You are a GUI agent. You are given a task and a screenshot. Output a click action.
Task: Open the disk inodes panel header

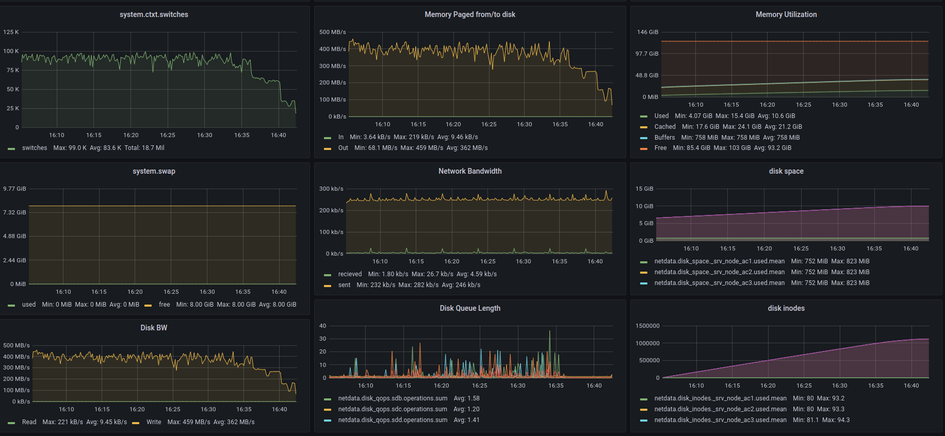click(x=786, y=308)
